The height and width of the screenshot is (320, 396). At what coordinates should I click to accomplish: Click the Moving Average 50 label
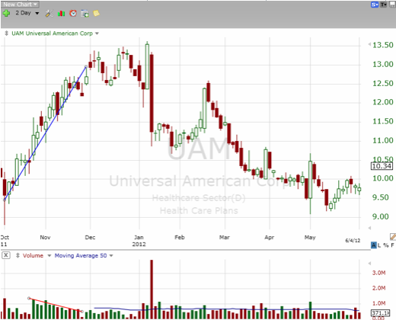(81, 255)
